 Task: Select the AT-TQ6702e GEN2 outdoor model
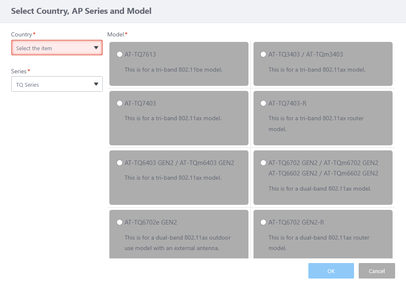click(120, 222)
